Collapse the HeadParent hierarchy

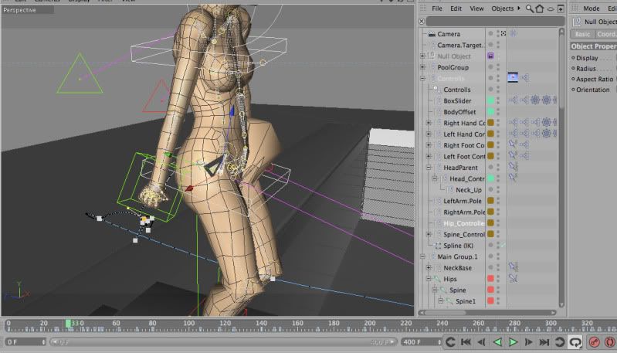click(429, 168)
